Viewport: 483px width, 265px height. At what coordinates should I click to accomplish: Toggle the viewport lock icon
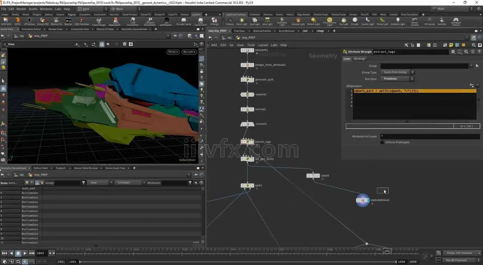point(202,71)
